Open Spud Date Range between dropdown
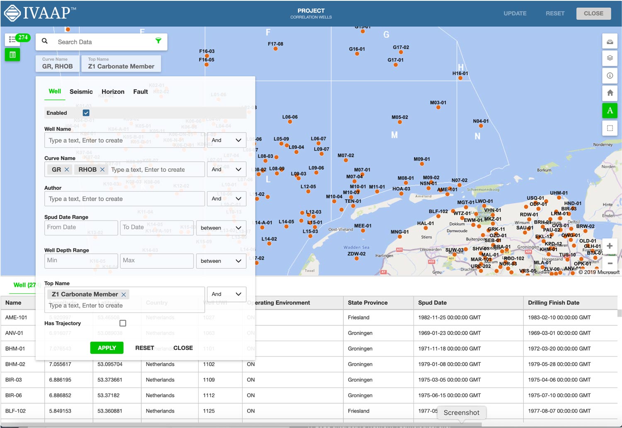622x428 pixels. click(221, 228)
